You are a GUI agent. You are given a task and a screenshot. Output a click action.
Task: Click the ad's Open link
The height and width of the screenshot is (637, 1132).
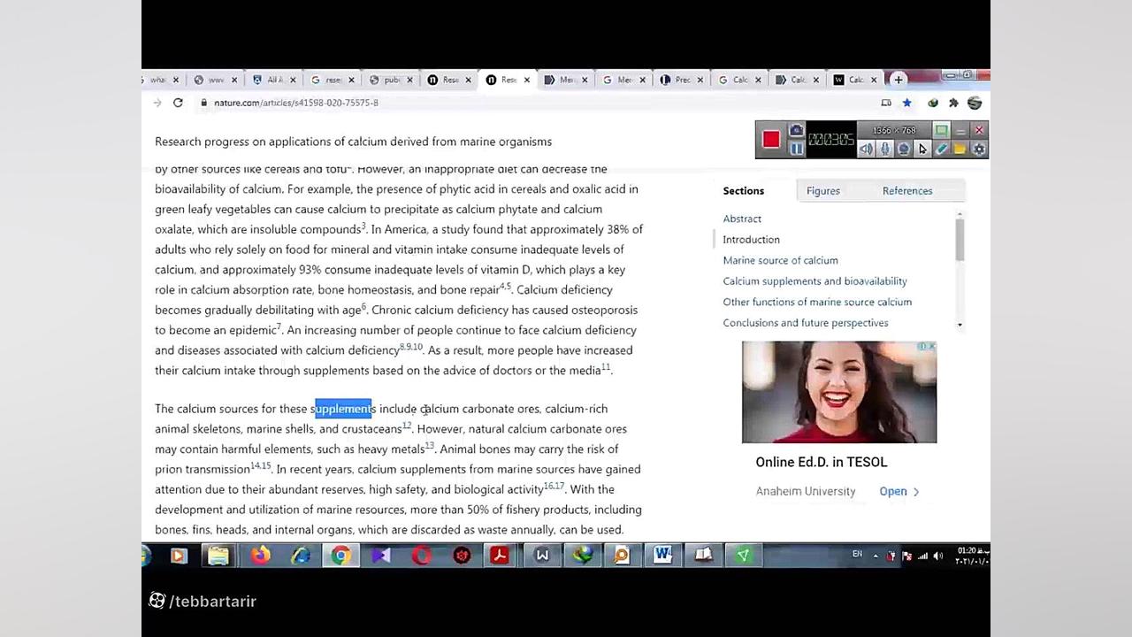tap(899, 492)
